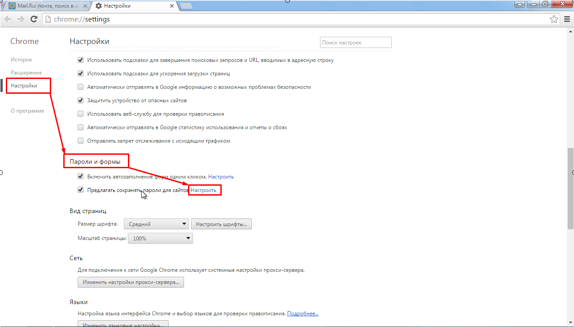This screenshot has width=574, height=327.
Task: Enable usage statistics and crash reports checkbox
Action: pos(81,127)
